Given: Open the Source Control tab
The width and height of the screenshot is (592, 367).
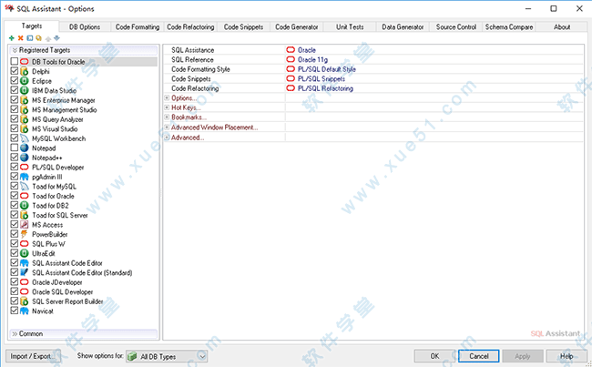Looking at the screenshot, I should 455,27.
